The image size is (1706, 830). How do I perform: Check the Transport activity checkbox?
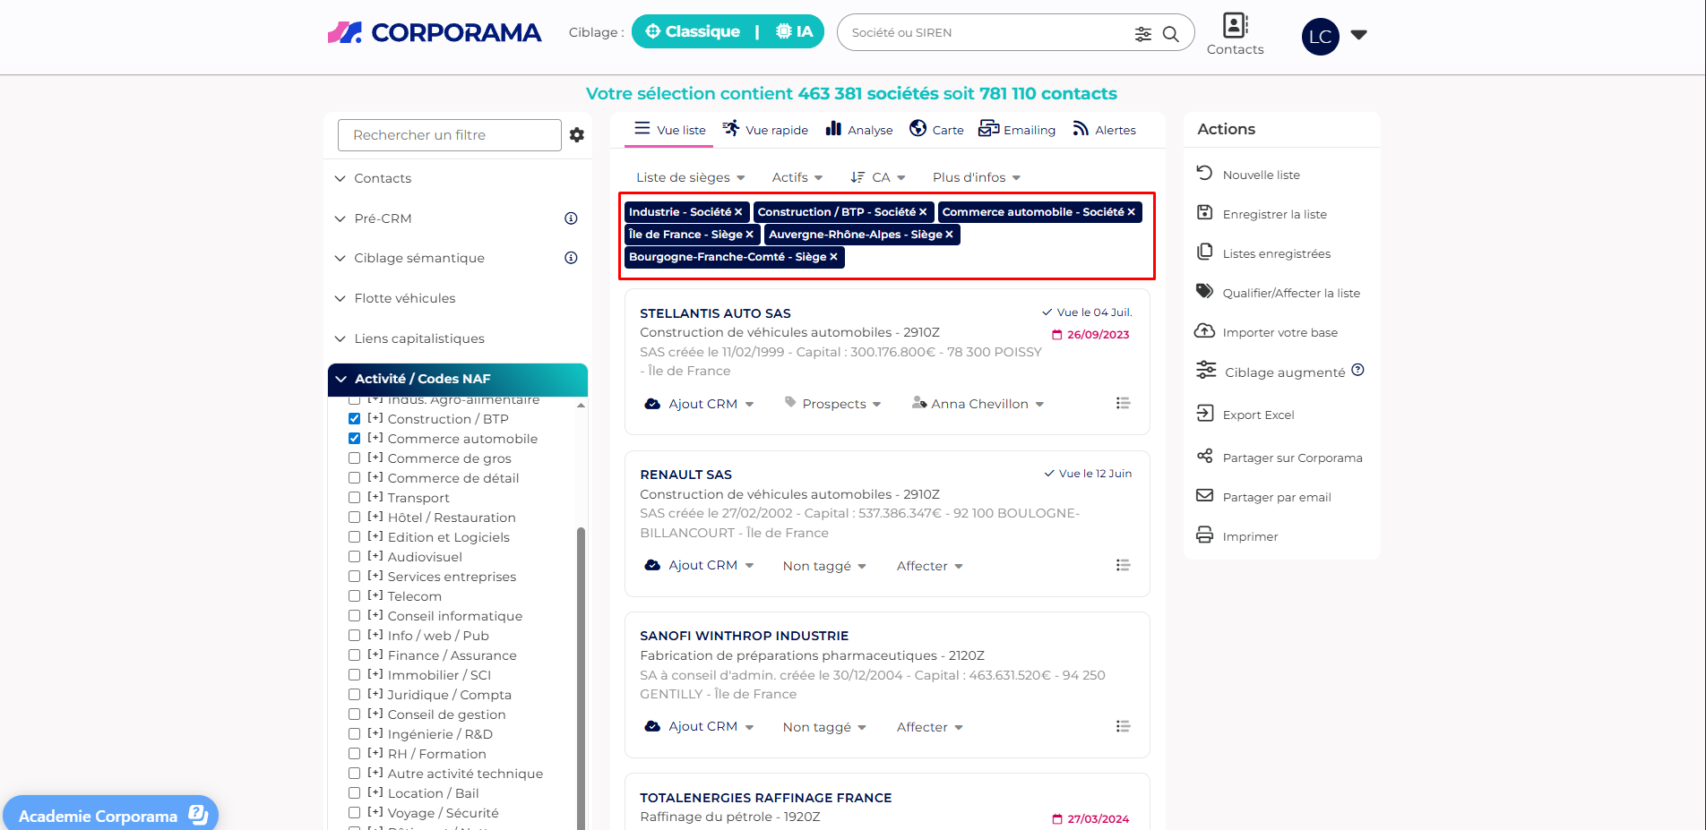point(355,498)
